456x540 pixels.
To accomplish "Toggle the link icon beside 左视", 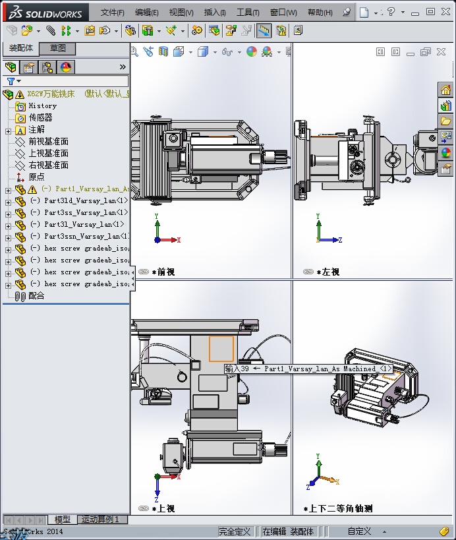I will (x=308, y=272).
